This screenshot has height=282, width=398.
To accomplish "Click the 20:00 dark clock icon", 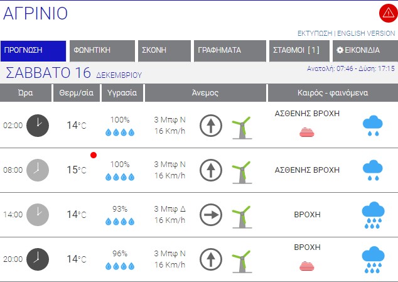I will pos(38,259).
